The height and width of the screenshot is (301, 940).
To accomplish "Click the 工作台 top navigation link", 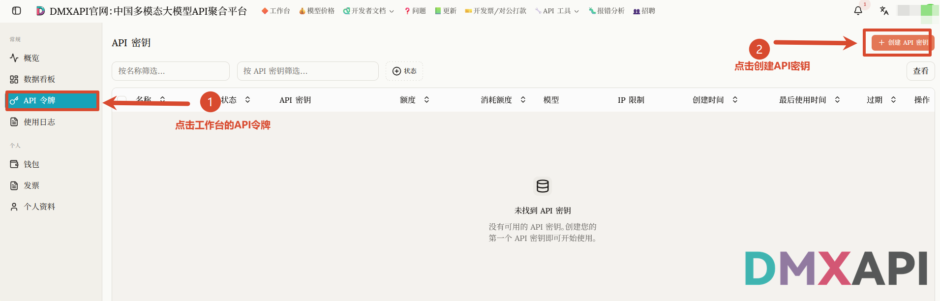I will [275, 11].
